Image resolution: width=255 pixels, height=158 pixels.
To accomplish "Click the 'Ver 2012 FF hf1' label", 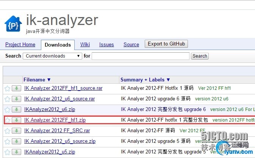I will [214, 88].
